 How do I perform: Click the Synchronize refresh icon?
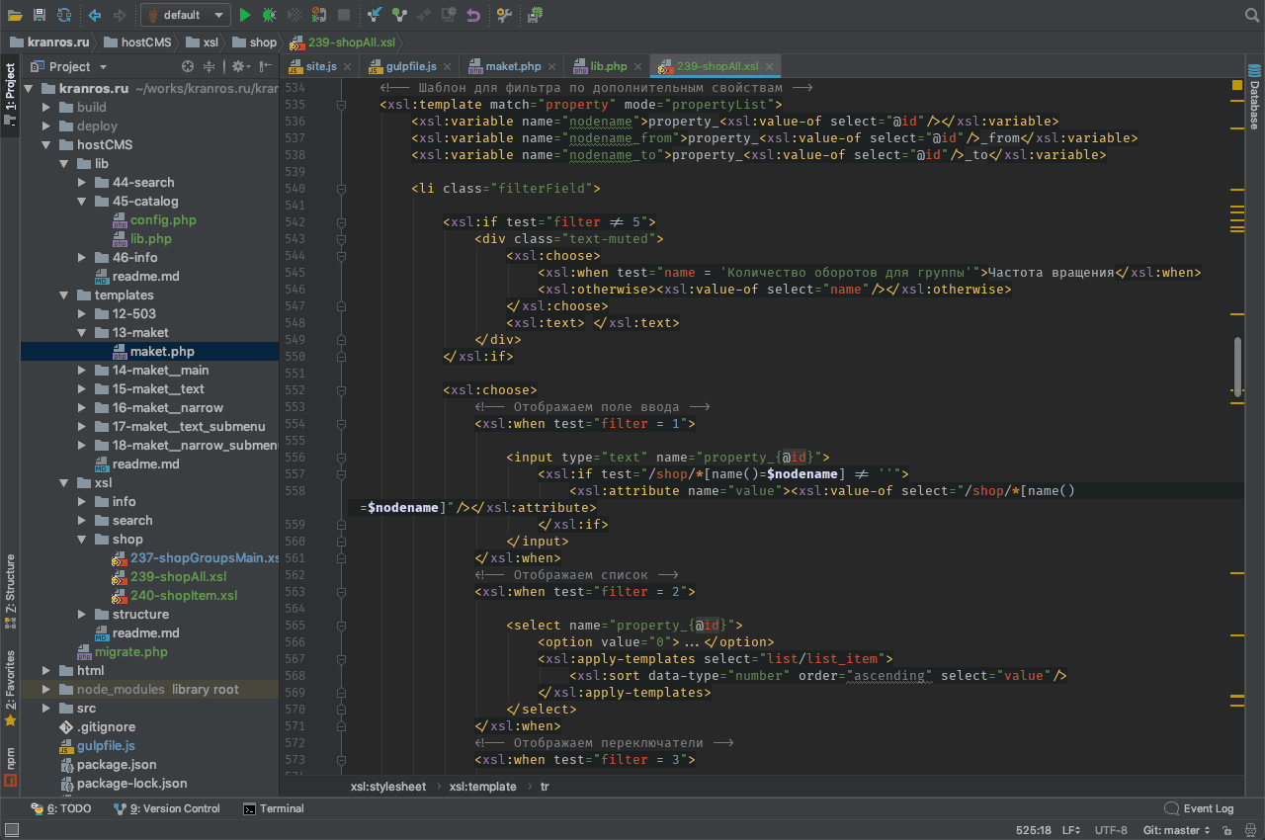pyautogui.click(x=64, y=15)
